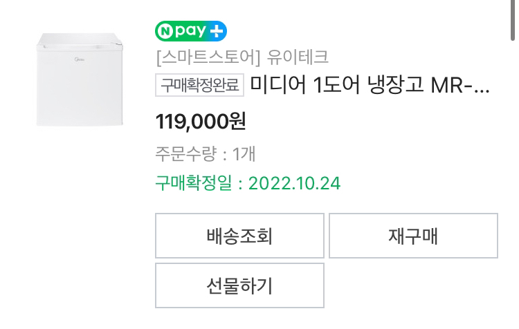Click the green N logo circle
The width and height of the screenshot is (519, 329).
click(165, 31)
